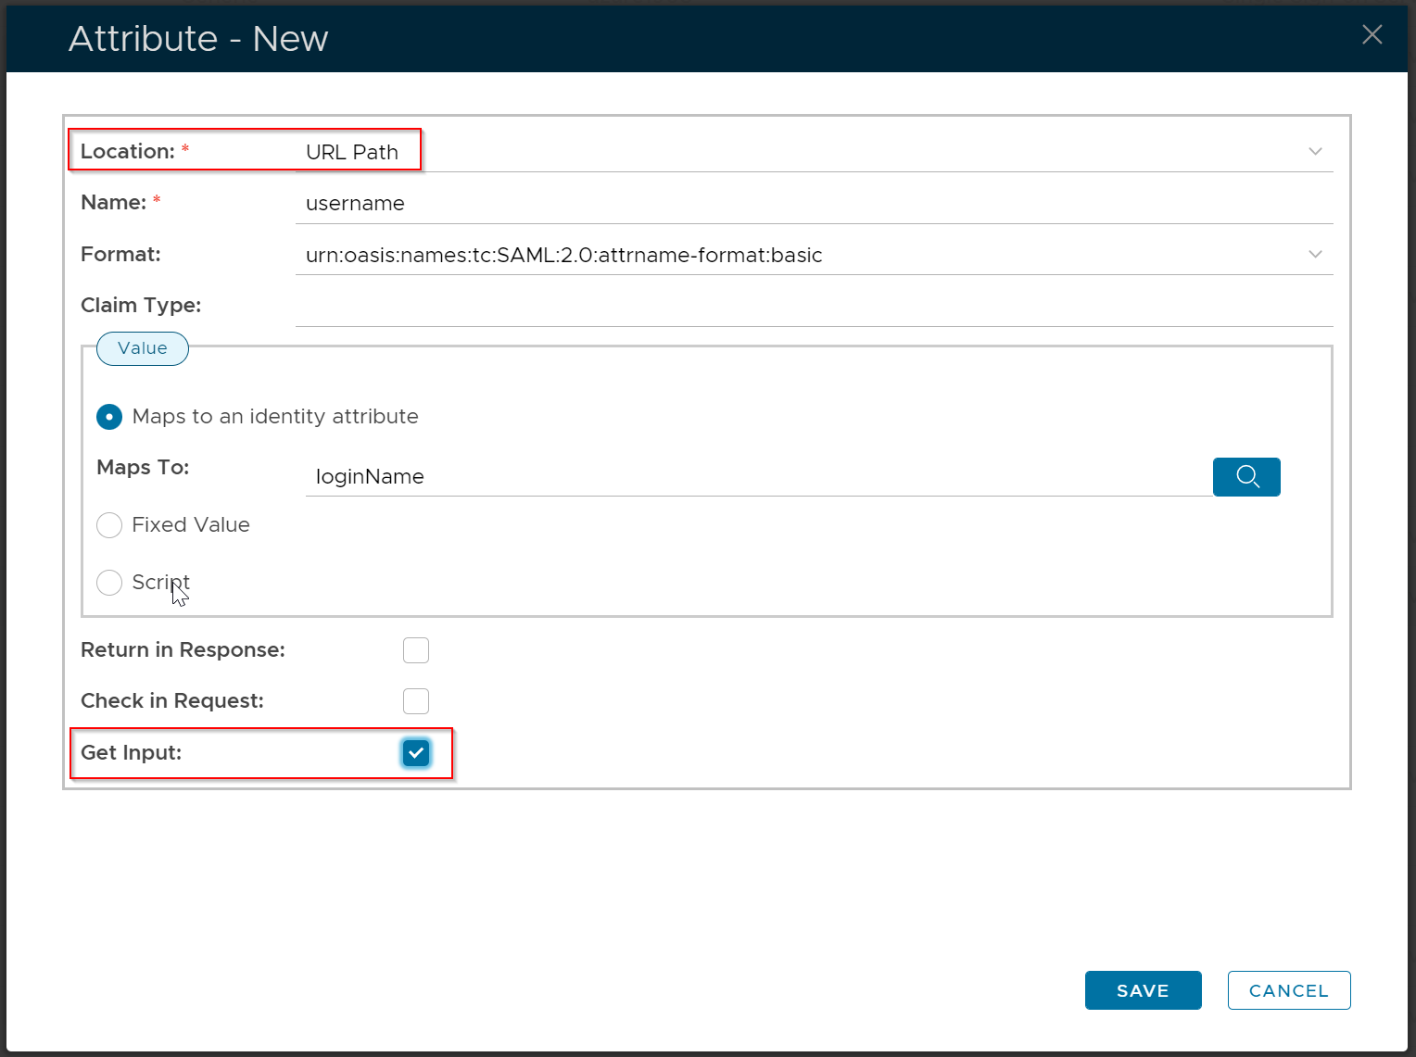This screenshot has height=1057, width=1416.
Task: Tick the Check in Request checkbox
Action: (416, 701)
